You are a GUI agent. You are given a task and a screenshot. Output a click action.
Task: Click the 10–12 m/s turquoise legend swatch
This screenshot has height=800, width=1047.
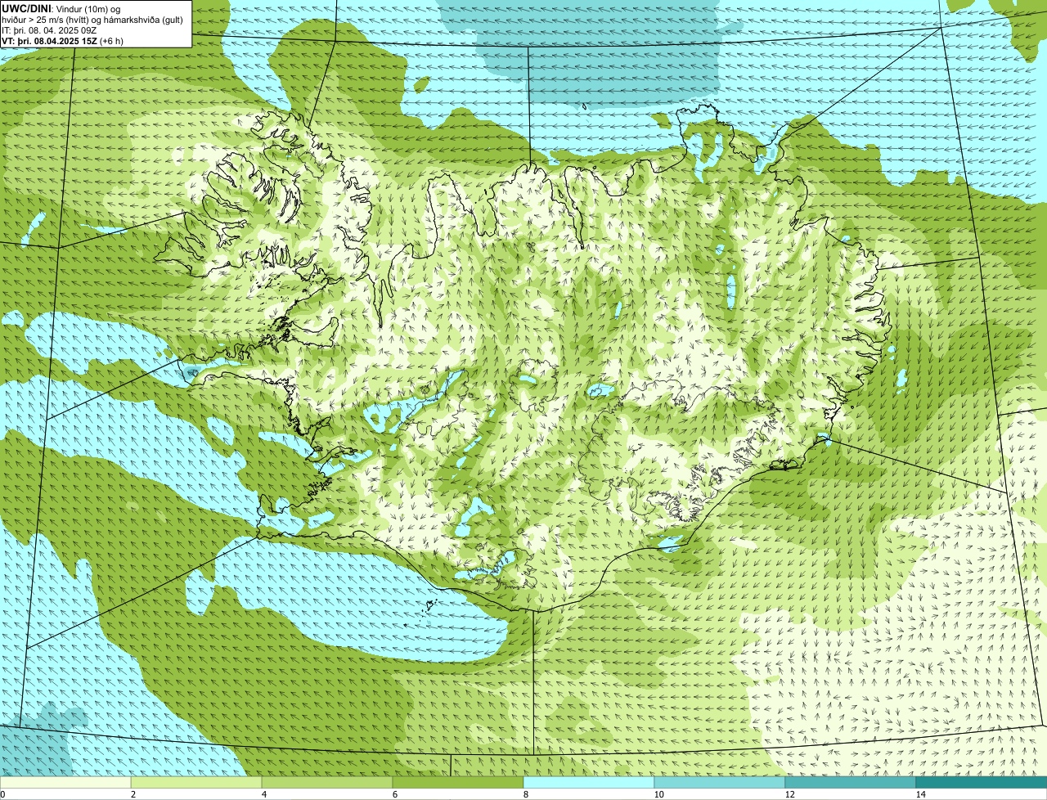pos(720,783)
